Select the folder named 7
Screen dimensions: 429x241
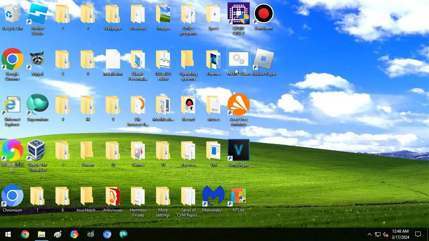coord(87,17)
